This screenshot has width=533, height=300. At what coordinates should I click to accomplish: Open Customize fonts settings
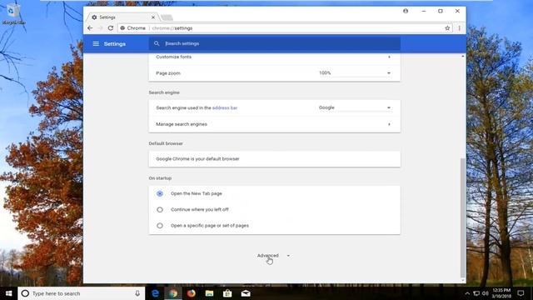coord(274,57)
